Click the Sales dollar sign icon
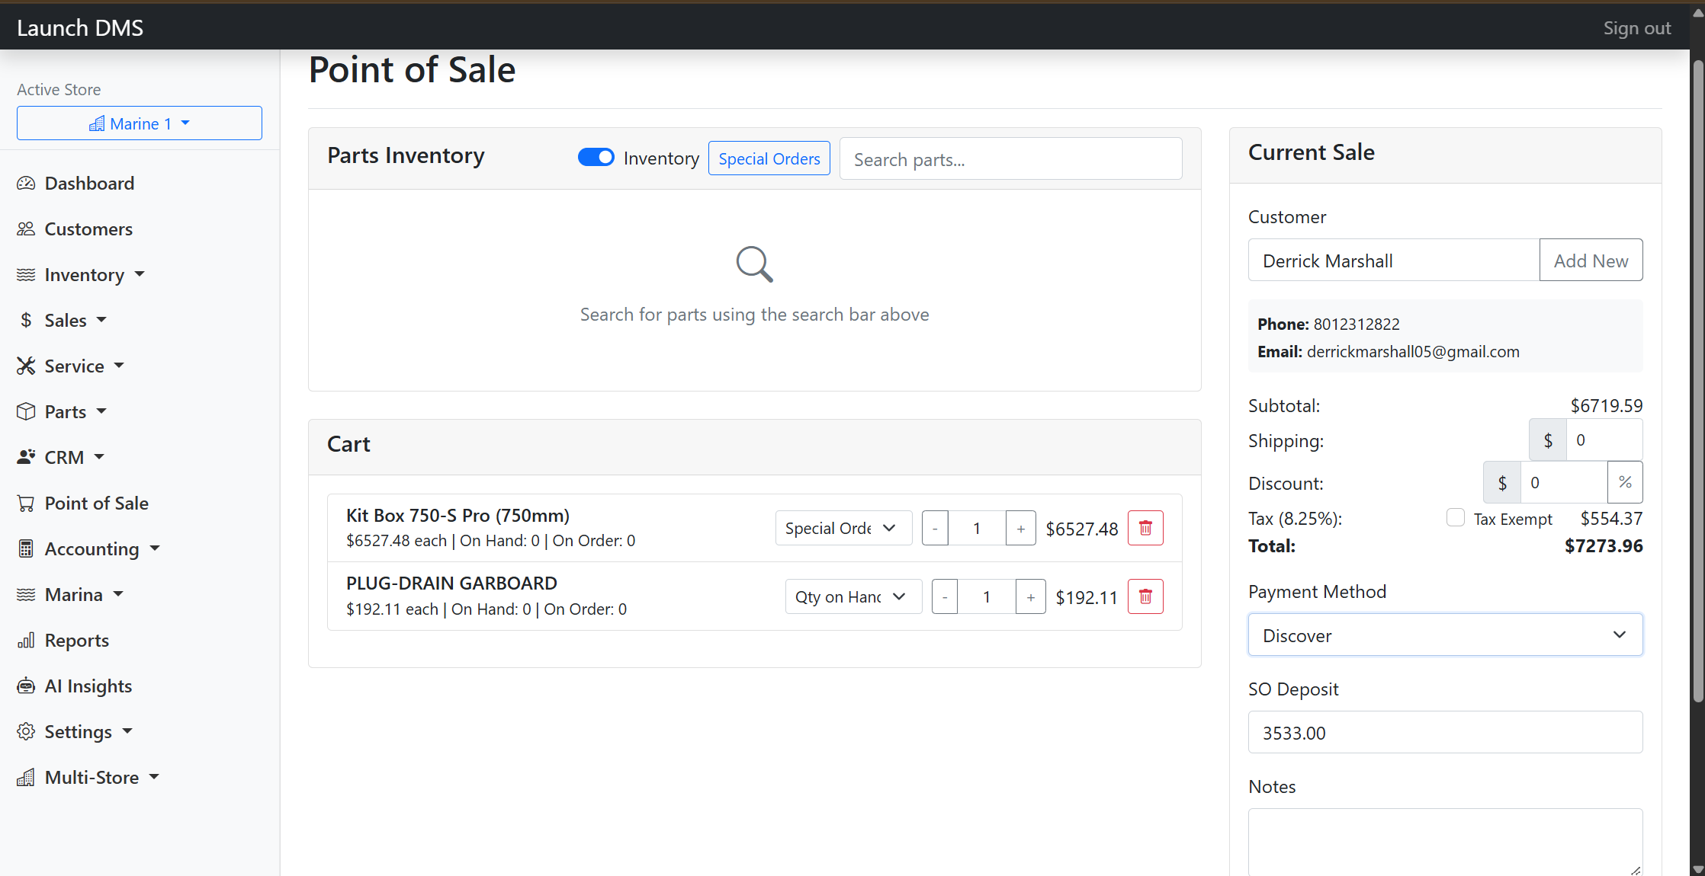The image size is (1705, 876). click(26, 321)
